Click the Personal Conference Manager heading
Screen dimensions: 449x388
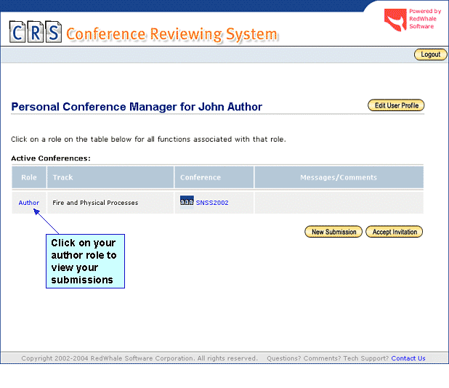click(137, 107)
